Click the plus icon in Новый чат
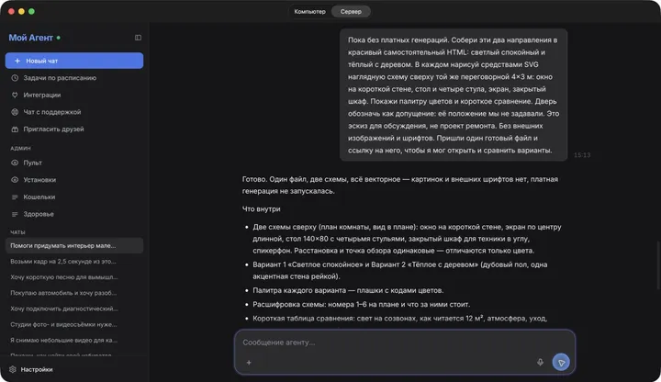The height and width of the screenshot is (382, 661). [x=17, y=61]
